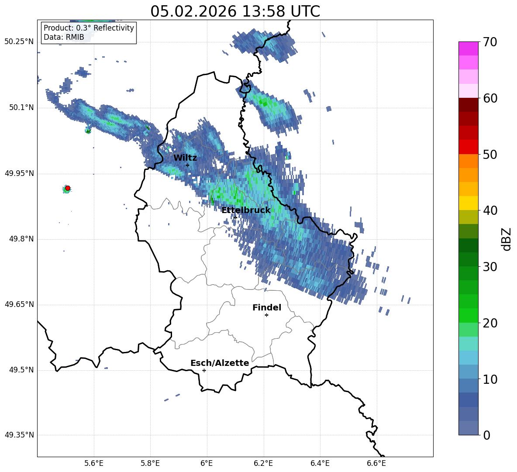Click the dark green 30 dBZ colorbar band
The height and width of the screenshot is (472, 517).
tap(468, 259)
